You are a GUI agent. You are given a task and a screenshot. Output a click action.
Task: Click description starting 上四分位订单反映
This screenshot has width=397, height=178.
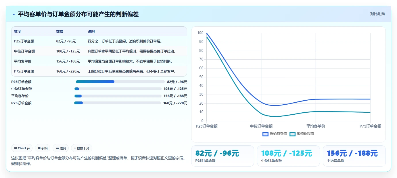[x=132, y=71]
